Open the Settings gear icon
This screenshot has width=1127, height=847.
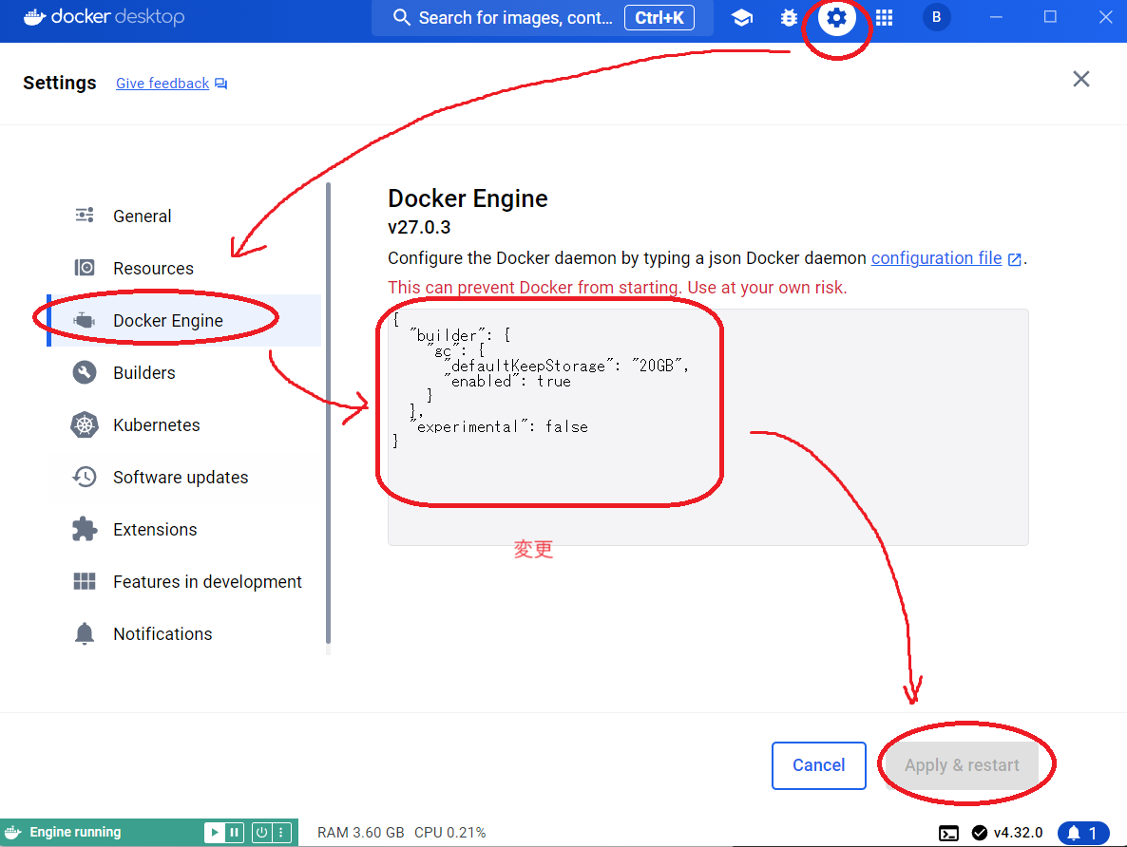pos(836,17)
